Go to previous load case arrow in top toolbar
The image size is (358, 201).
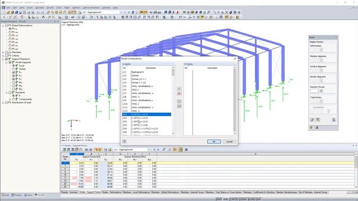click(125, 12)
